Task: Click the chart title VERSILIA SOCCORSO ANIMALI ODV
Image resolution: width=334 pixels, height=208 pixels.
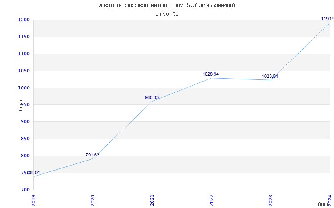Action: coord(167,5)
